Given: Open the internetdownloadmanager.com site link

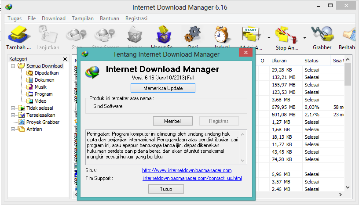Looking at the screenshot, I should [187, 170].
